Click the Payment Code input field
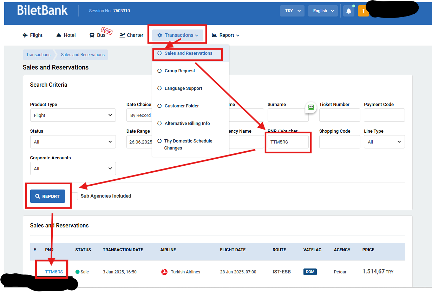Screen dimensions: 432x292 pyautogui.click(x=384, y=115)
